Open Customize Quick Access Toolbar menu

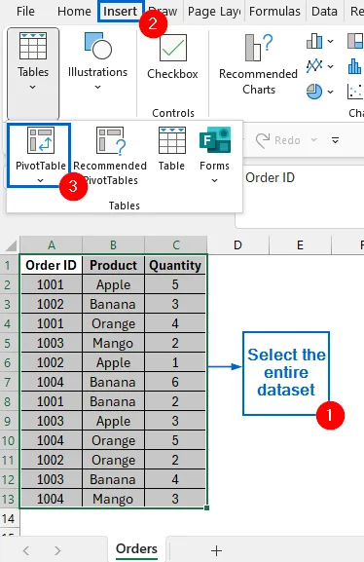[x=336, y=140]
